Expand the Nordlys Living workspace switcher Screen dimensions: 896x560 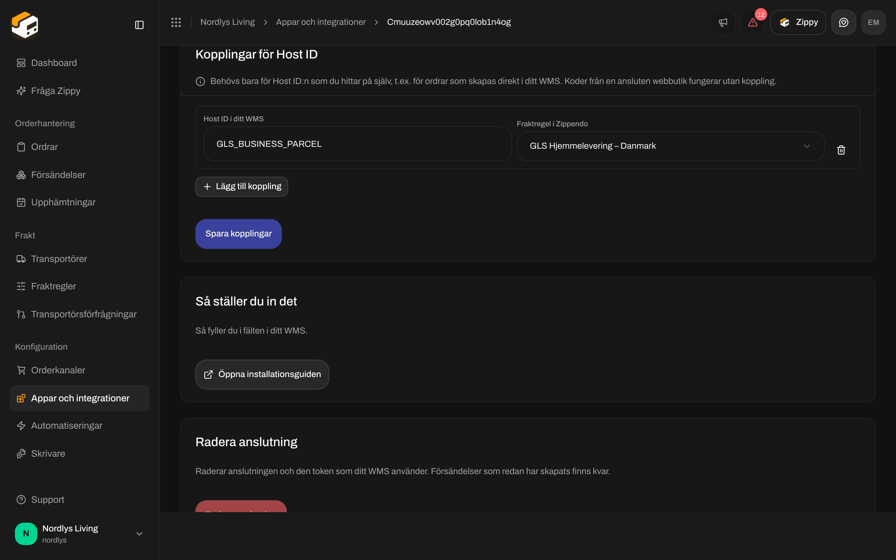[x=80, y=534]
